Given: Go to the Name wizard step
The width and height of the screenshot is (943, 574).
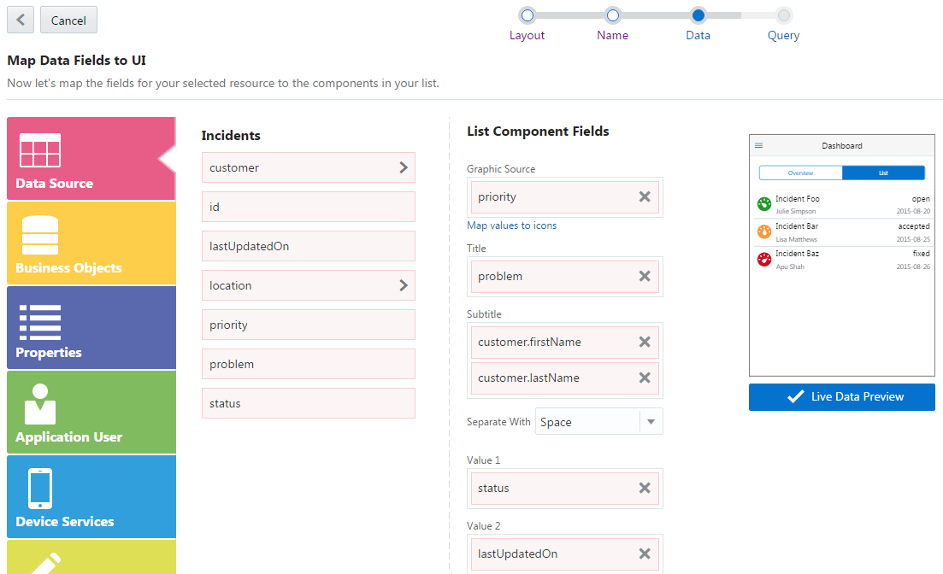Looking at the screenshot, I should (x=613, y=15).
